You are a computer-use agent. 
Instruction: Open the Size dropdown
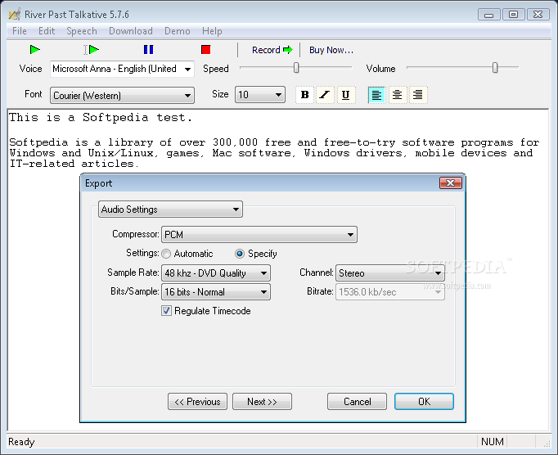coord(260,95)
